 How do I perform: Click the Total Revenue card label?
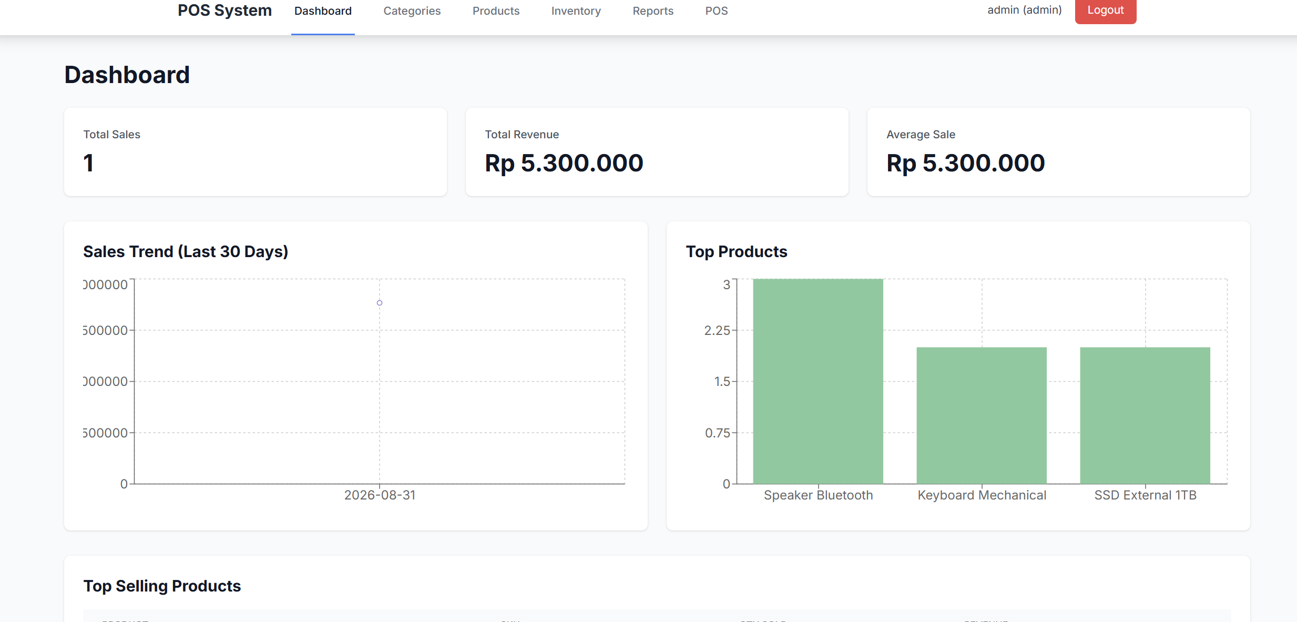[x=522, y=135]
